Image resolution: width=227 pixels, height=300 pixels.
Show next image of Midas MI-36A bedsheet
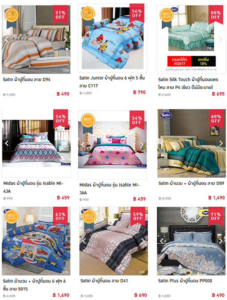point(142,145)
